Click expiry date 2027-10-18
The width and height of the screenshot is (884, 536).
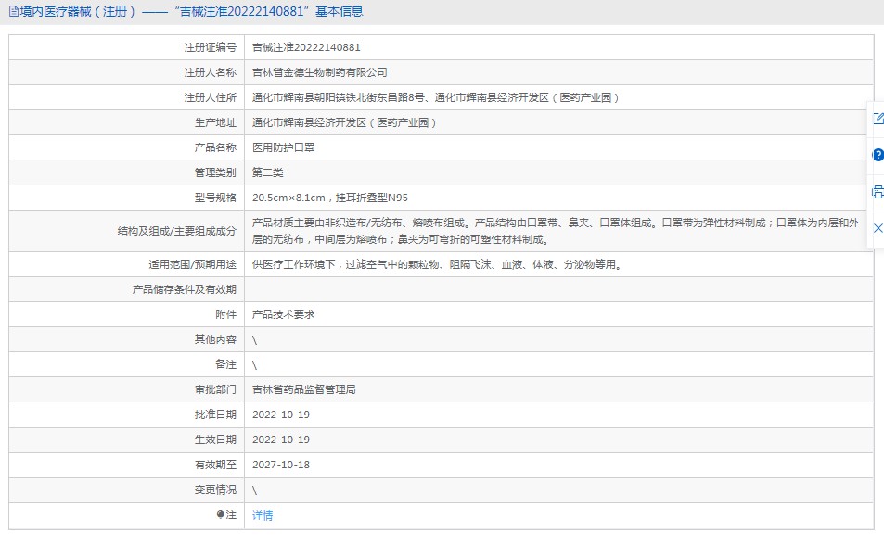click(x=281, y=465)
